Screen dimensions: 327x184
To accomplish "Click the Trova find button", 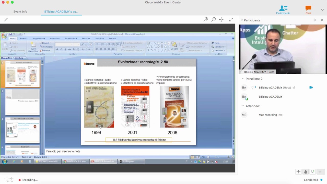I will point(215,43).
